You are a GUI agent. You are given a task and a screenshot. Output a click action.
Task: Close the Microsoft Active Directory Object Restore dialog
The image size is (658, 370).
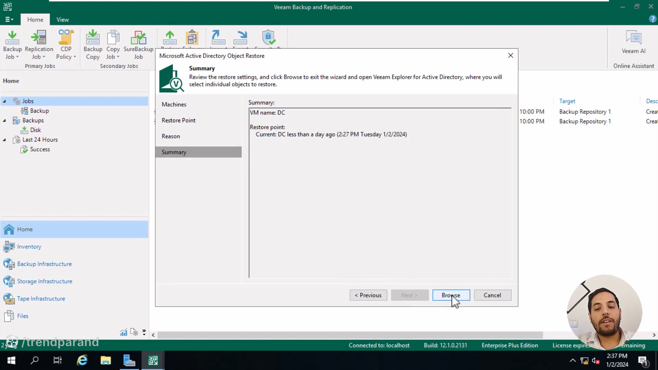pyautogui.click(x=511, y=56)
